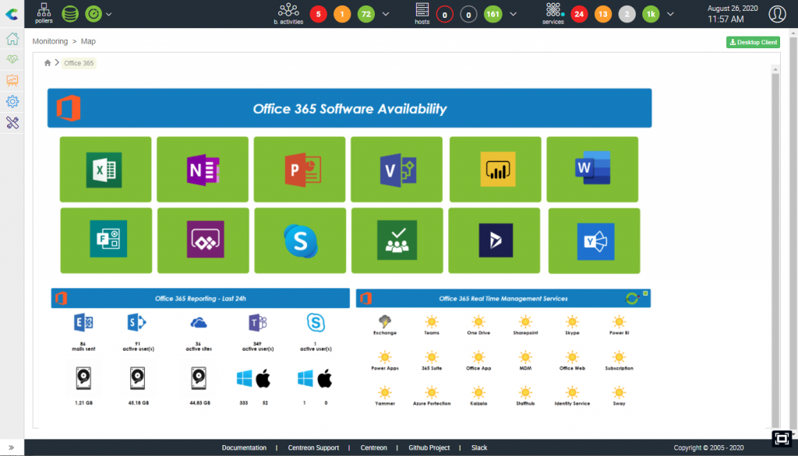Viewport: 798px width, 456px height.
Task: Click the orange 13 services badge
Action: (603, 14)
